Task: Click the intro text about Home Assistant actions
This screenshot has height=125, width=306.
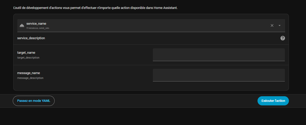Action: [95, 8]
